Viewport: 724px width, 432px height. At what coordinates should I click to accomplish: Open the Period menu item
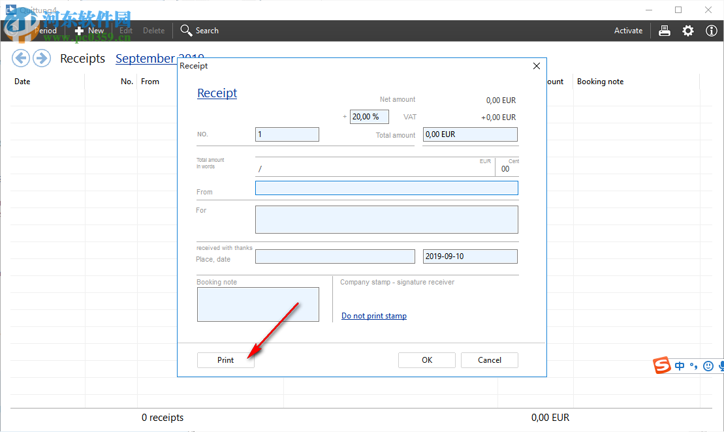[x=45, y=31]
